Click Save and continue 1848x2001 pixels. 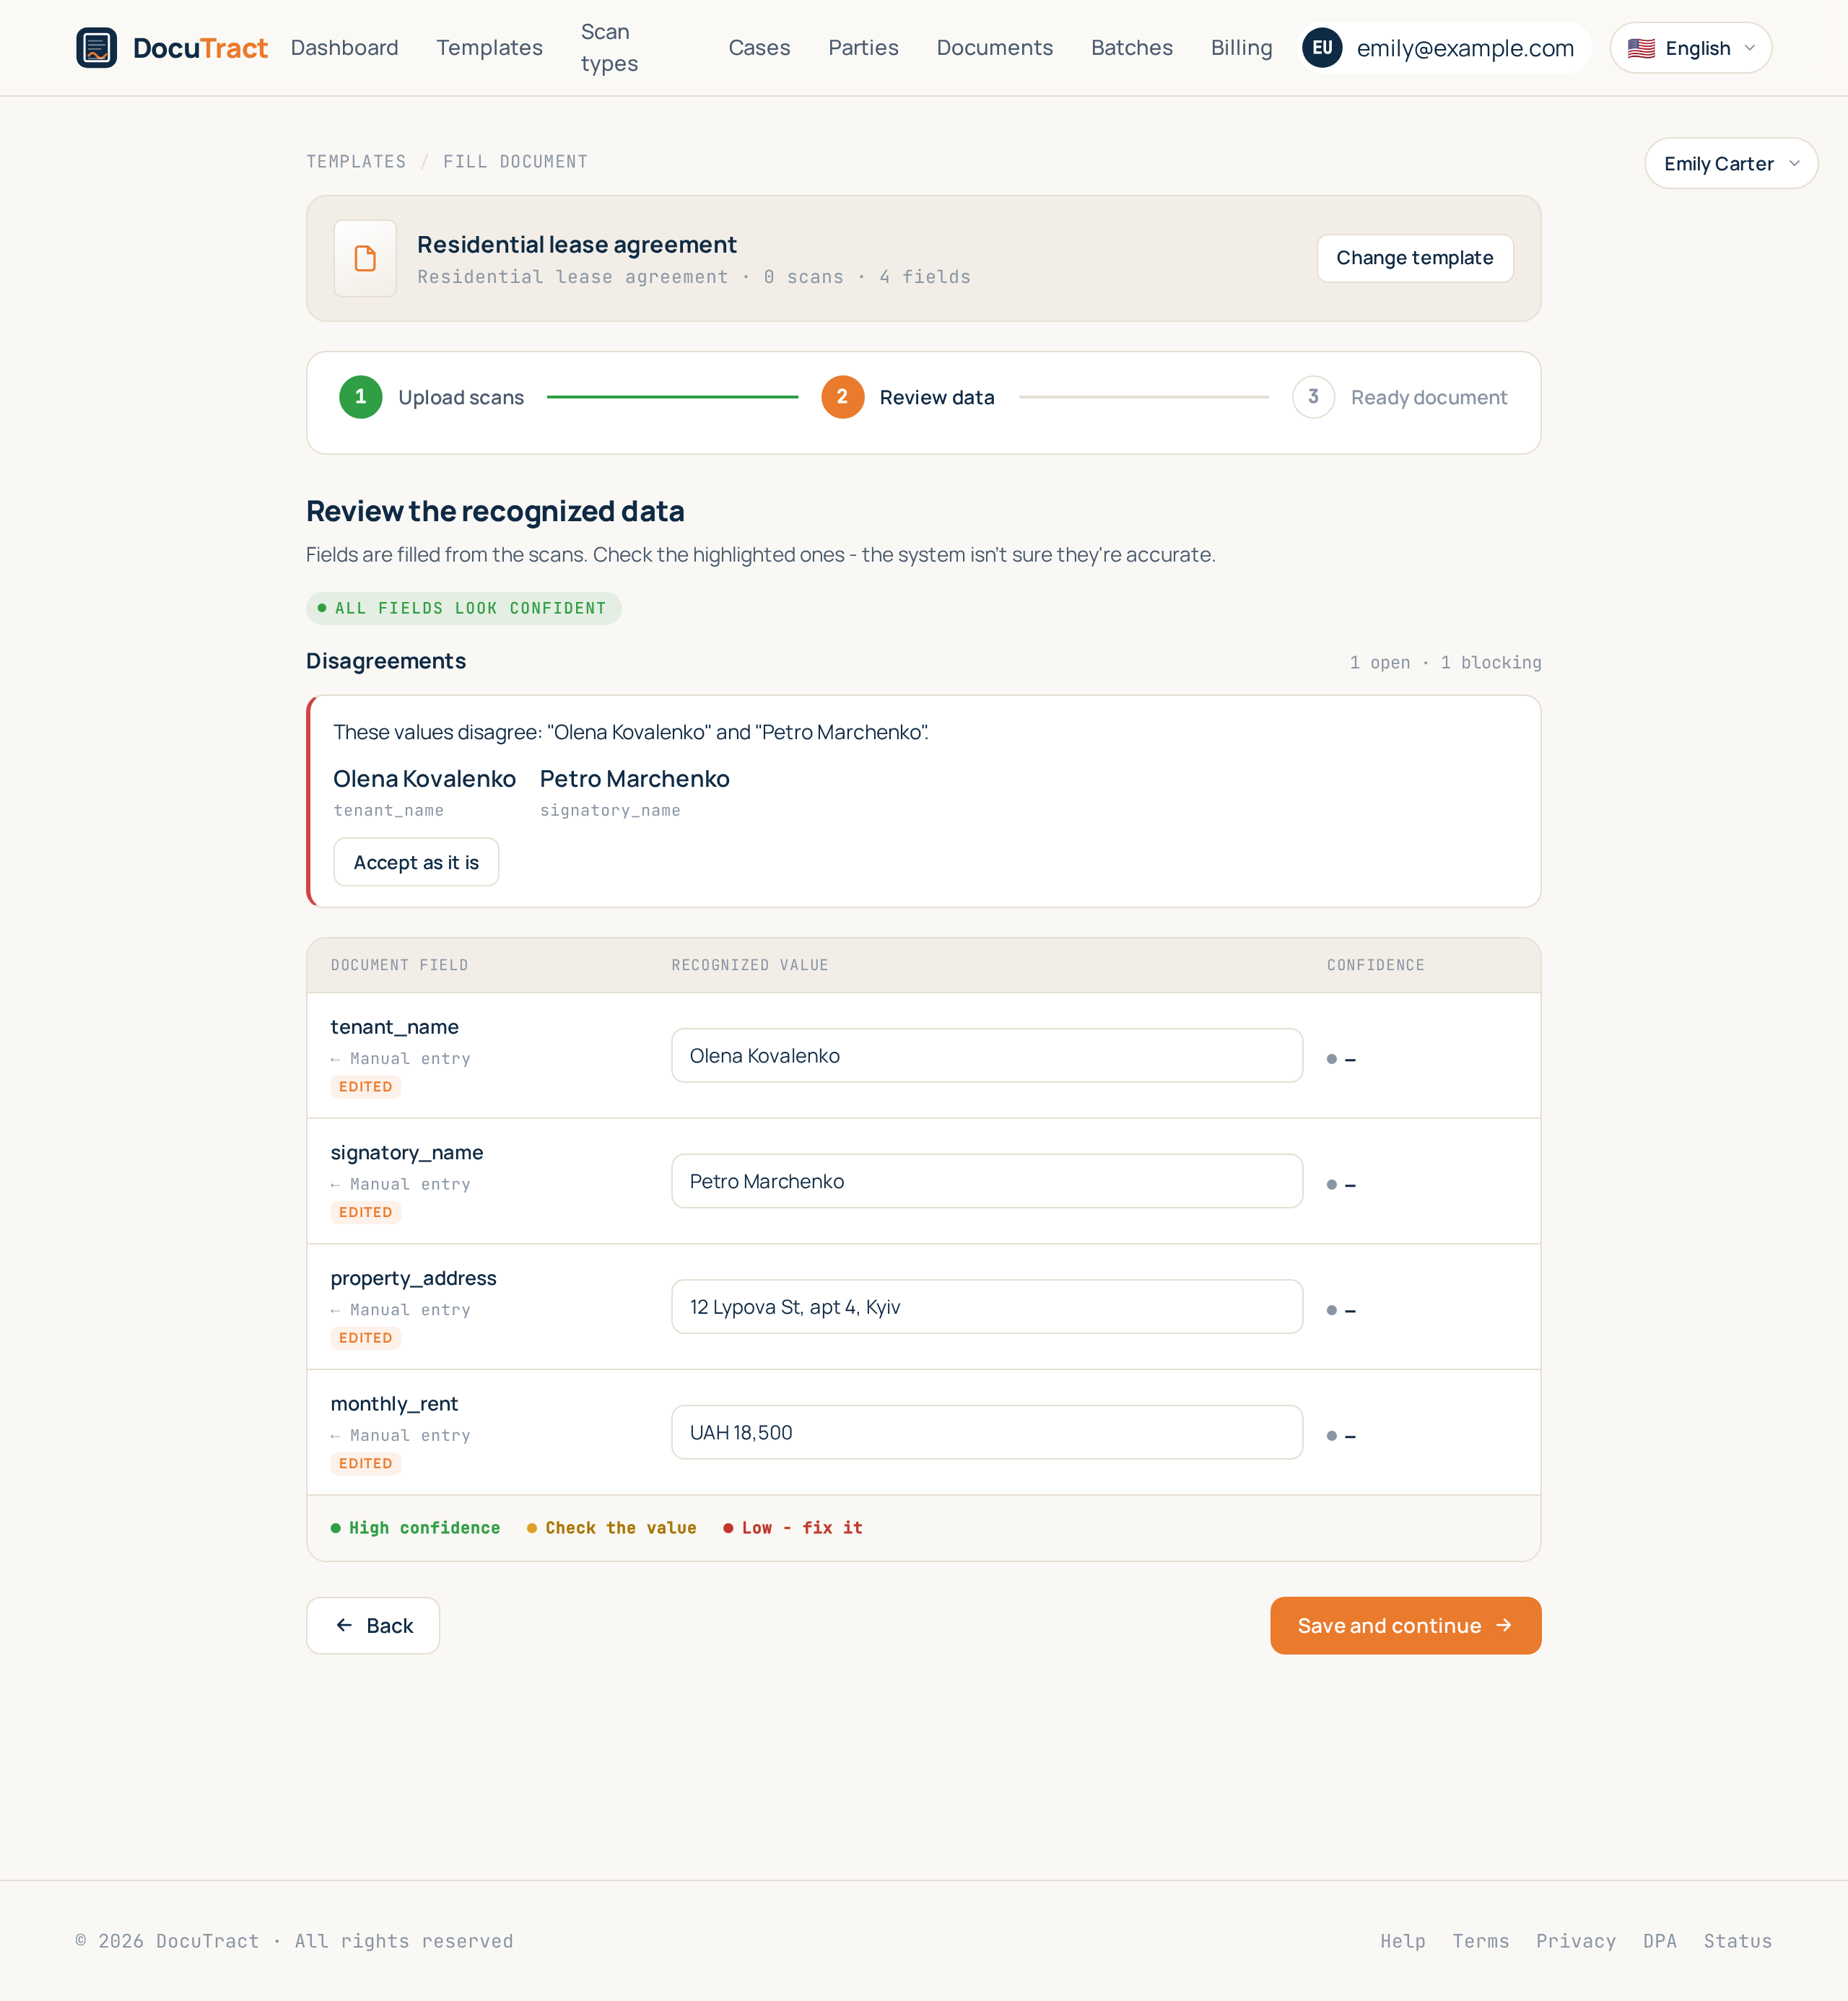[1406, 1626]
